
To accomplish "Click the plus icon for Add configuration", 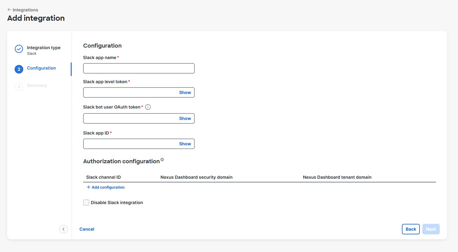I will point(89,187).
